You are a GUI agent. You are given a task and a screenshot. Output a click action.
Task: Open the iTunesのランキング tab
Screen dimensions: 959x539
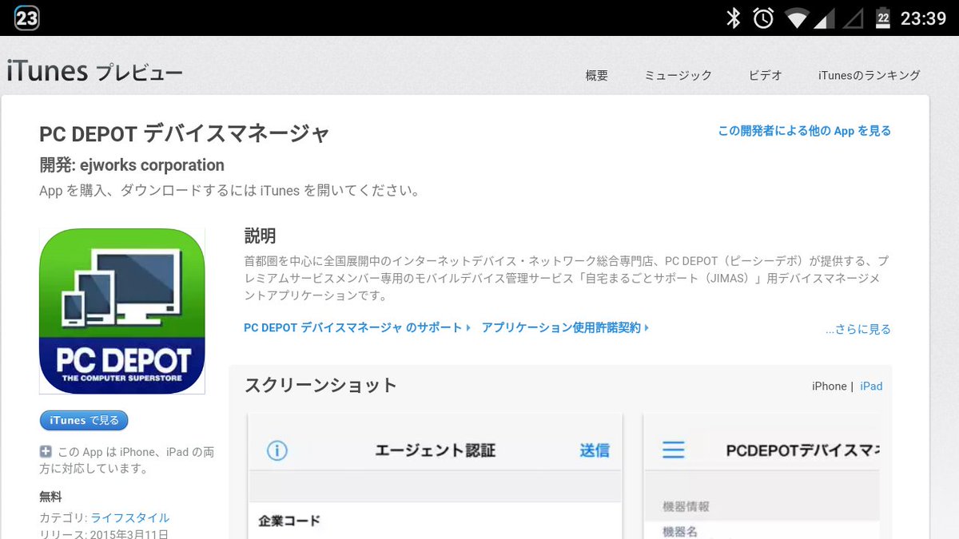(x=869, y=75)
